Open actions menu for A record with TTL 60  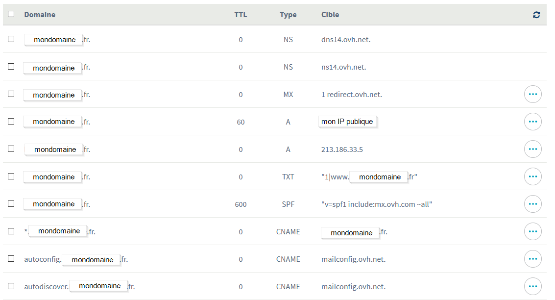pos(532,122)
